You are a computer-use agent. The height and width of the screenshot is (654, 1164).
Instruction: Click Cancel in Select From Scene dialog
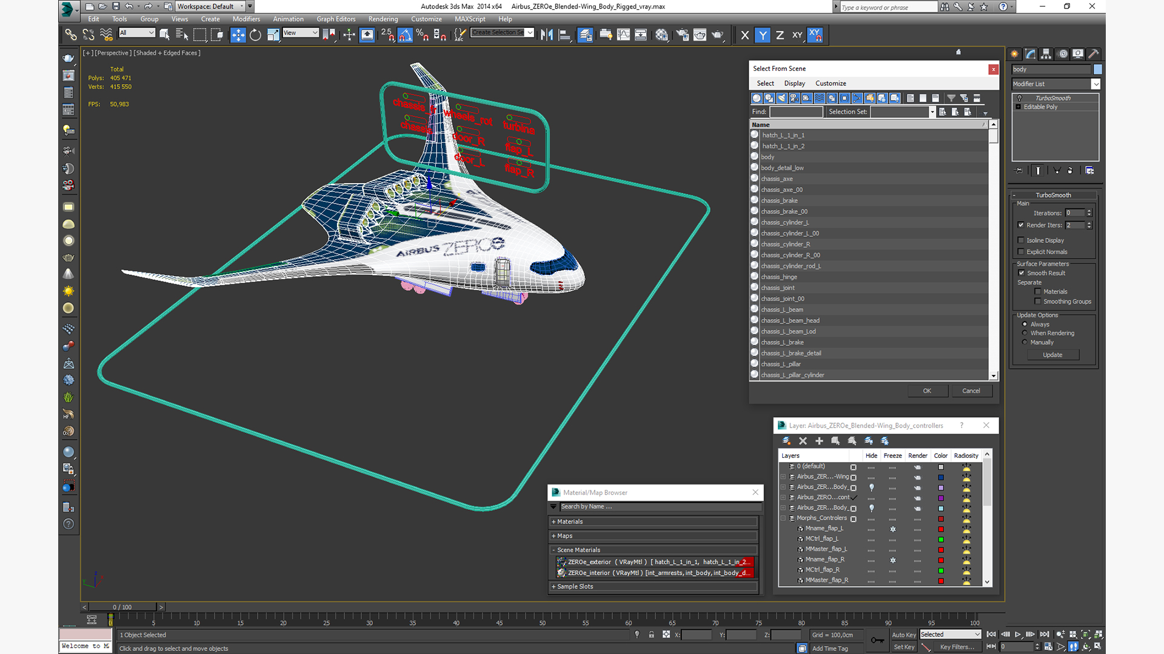[x=971, y=391]
